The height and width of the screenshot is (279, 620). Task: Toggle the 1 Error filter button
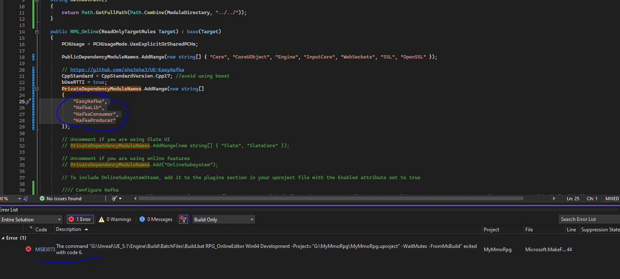coord(80,219)
